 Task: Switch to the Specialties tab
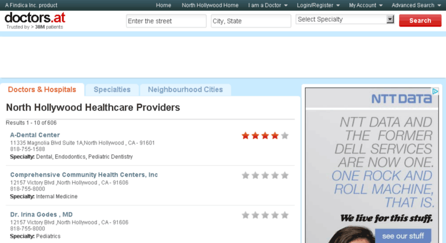[x=112, y=90]
